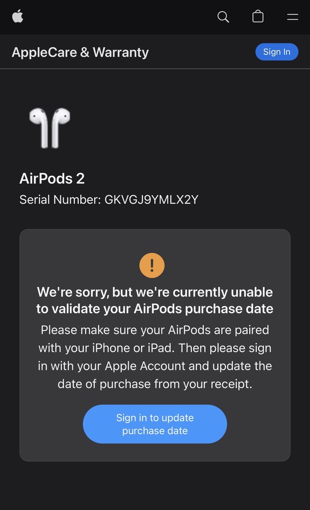Click the serial number GKVGJ9YMLX2Y
The width and height of the screenshot is (310, 510).
coord(152,200)
